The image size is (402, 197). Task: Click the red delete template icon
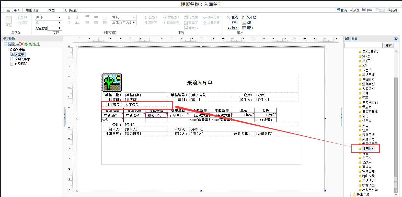[x=22, y=44]
